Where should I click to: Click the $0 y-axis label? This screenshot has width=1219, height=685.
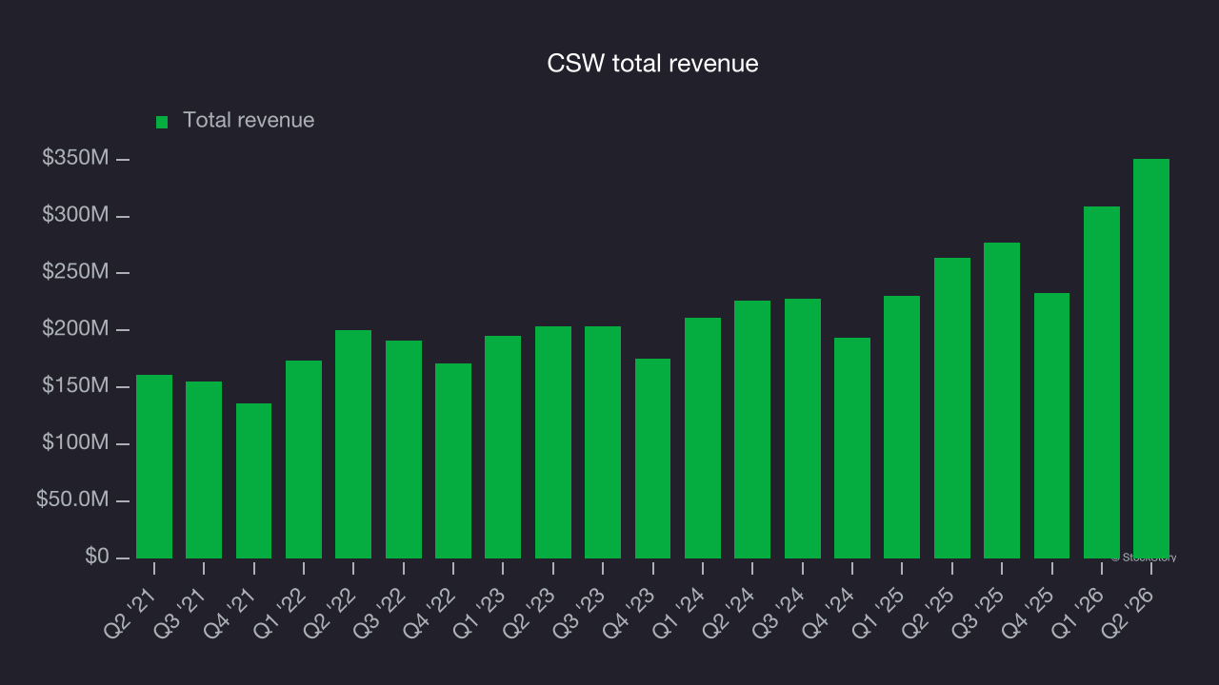point(97,558)
